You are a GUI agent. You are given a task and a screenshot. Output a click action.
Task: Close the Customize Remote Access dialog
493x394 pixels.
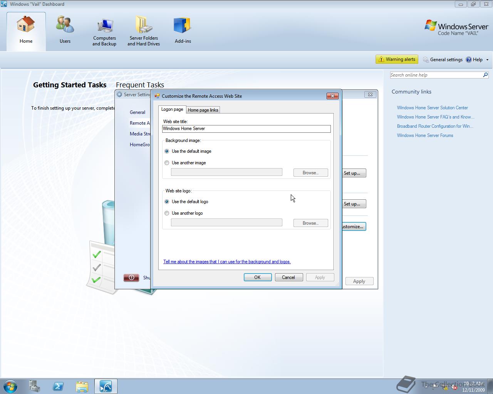point(332,96)
